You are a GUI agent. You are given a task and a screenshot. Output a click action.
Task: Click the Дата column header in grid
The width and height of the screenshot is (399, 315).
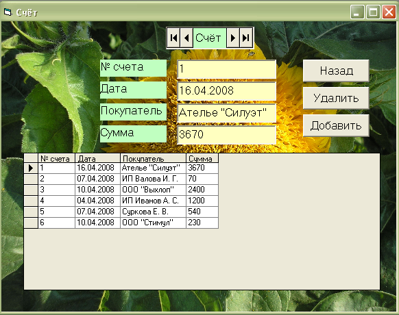[97, 158]
